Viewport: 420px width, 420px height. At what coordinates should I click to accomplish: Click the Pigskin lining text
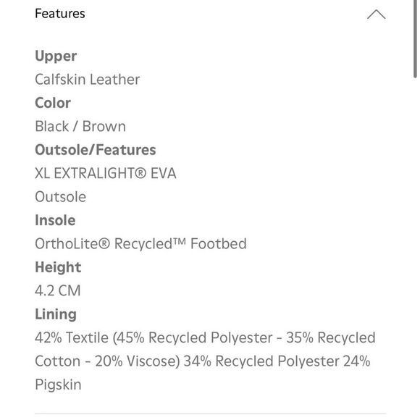58,385
